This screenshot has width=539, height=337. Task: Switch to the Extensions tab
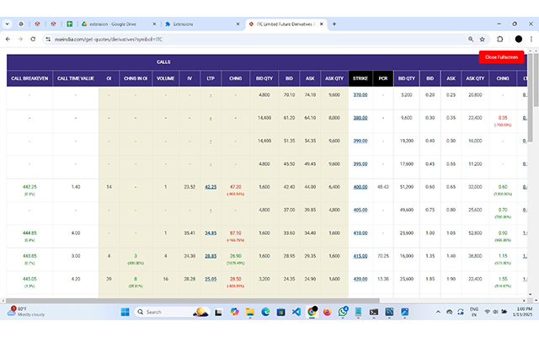202,24
